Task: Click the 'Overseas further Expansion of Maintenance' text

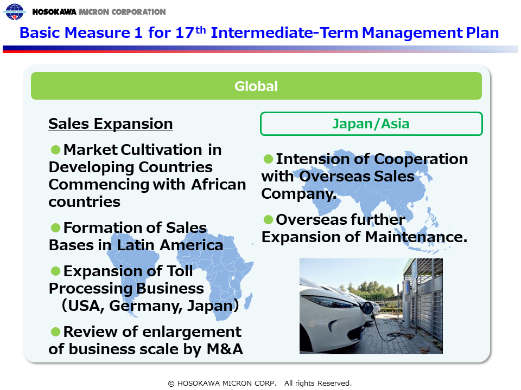Action: 365,228
